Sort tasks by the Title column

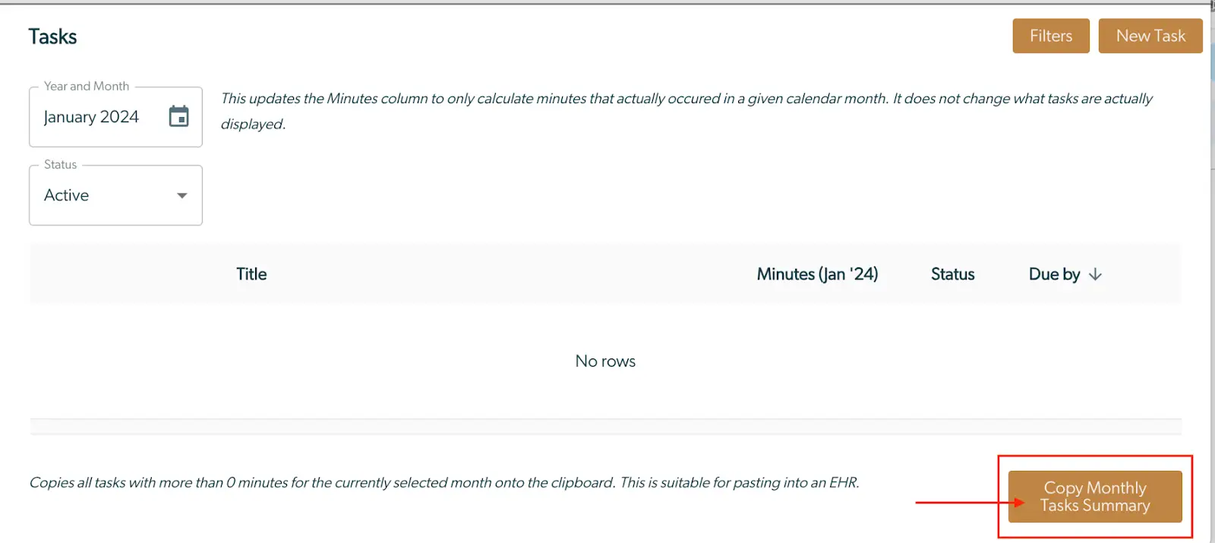tap(251, 274)
